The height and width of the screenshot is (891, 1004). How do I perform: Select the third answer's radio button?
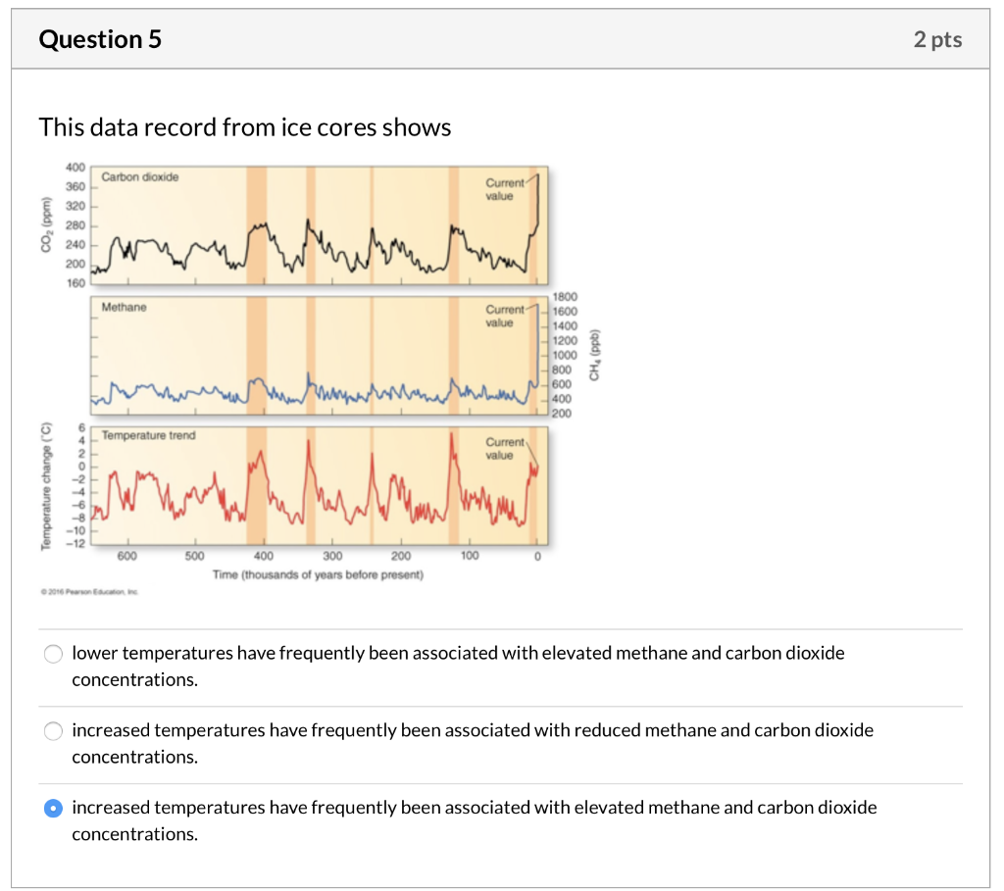point(53,808)
